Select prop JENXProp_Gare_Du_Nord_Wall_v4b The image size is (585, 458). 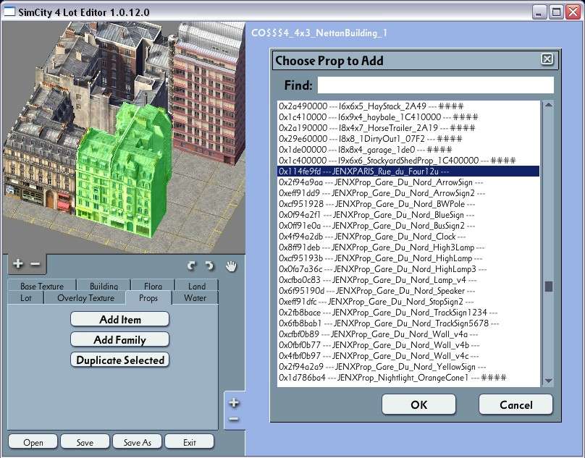click(408, 345)
